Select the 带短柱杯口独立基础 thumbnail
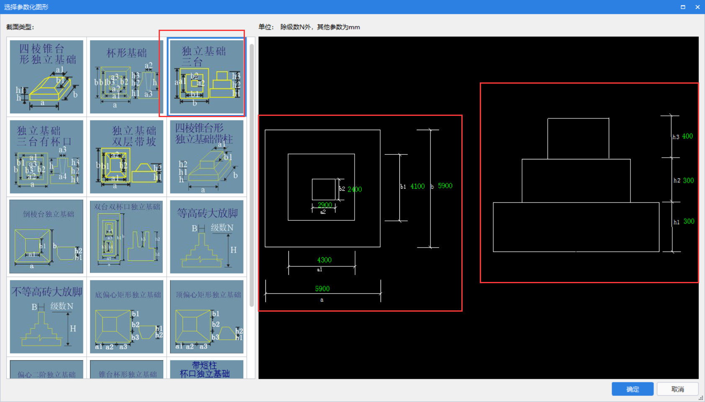705x402 pixels. 206,369
